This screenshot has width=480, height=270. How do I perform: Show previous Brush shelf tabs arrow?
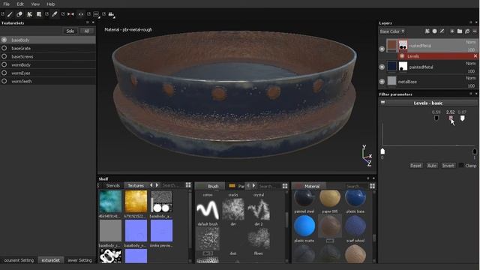[x=248, y=186]
